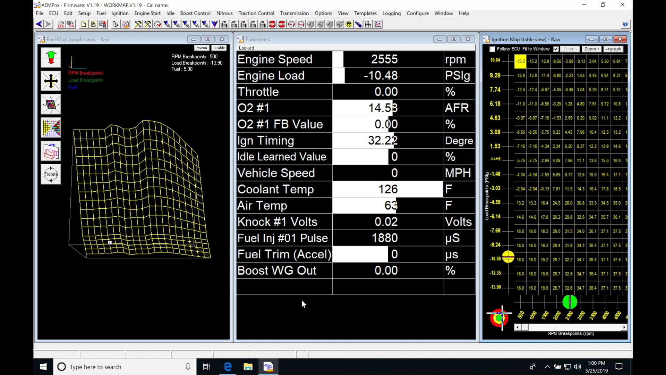
Task: Uncheck the Fit to Window checkbox
Action: (x=556, y=49)
